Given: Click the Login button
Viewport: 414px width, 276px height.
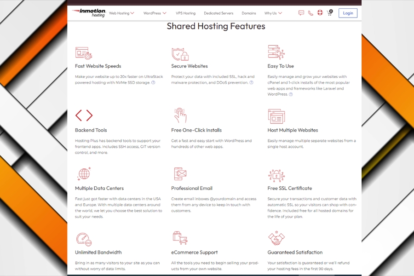Looking at the screenshot, I should pos(348,13).
